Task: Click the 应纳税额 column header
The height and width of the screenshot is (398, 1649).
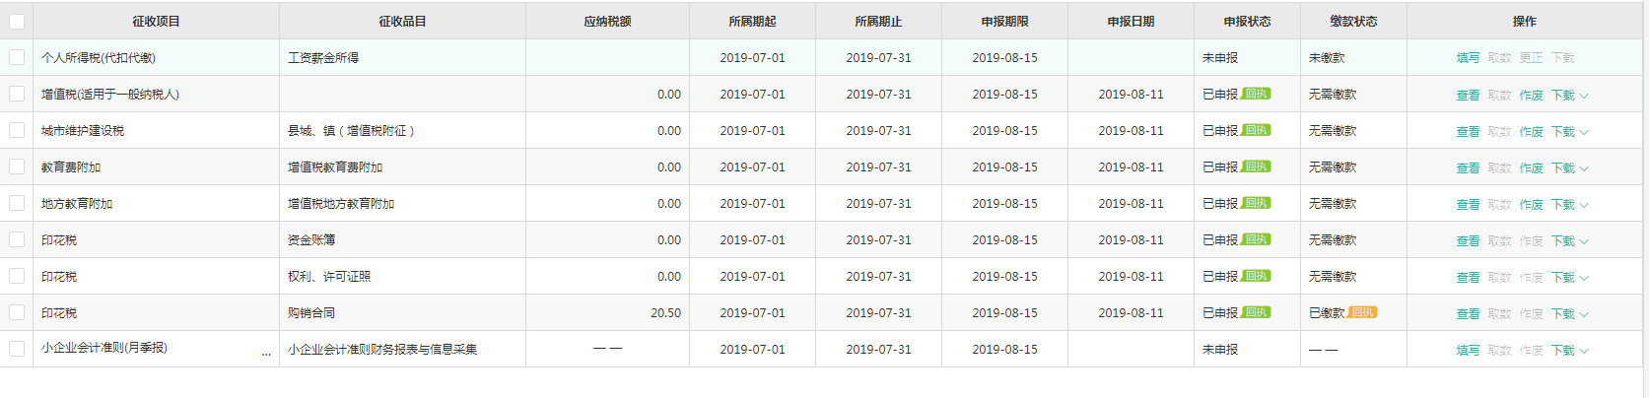Action: (607, 21)
